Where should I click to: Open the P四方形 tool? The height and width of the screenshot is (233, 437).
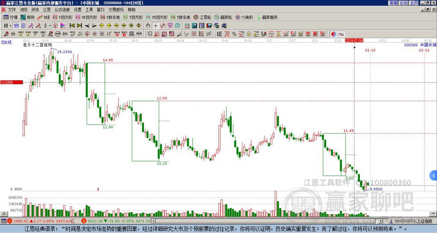tap(63, 17)
